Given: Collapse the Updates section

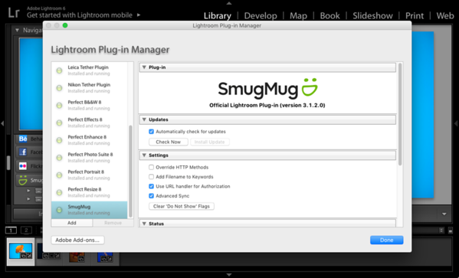Looking at the screenshot, I should [144, 119].
